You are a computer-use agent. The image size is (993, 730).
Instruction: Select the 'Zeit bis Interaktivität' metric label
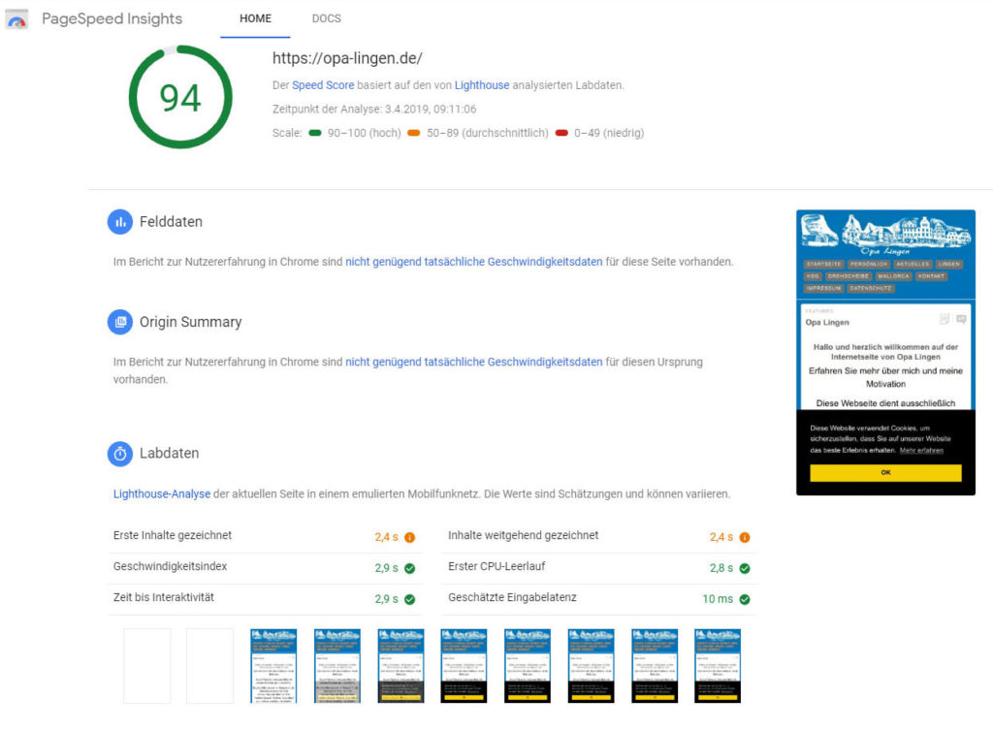(163, 597)
